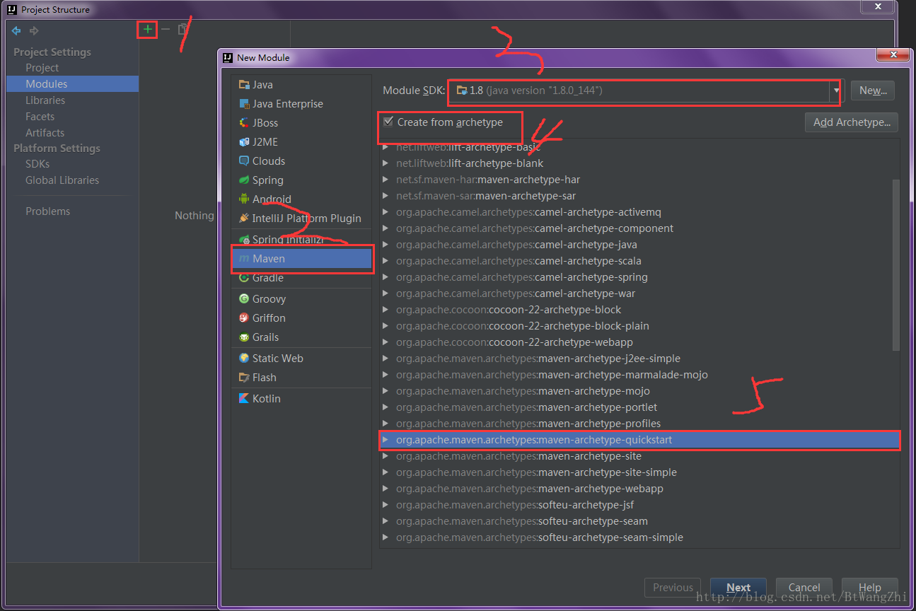Expand the maven-archetype-har entry

pyautogui.click(x=385, y=180)
